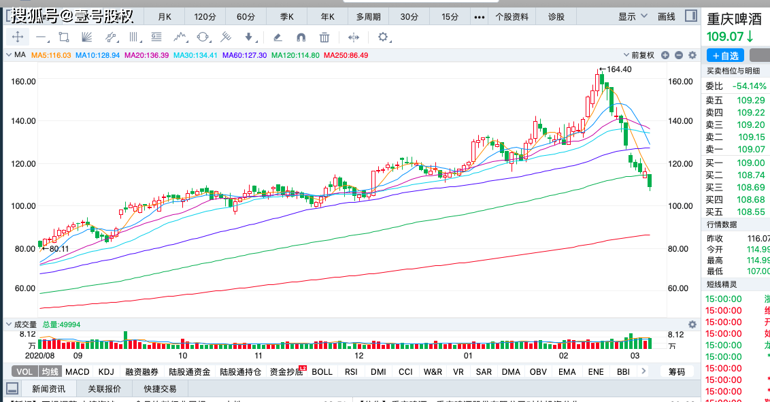Screen dimensions: 770x402
Task: Open MA indicator settings gear
Action: (x=692, y=56)
